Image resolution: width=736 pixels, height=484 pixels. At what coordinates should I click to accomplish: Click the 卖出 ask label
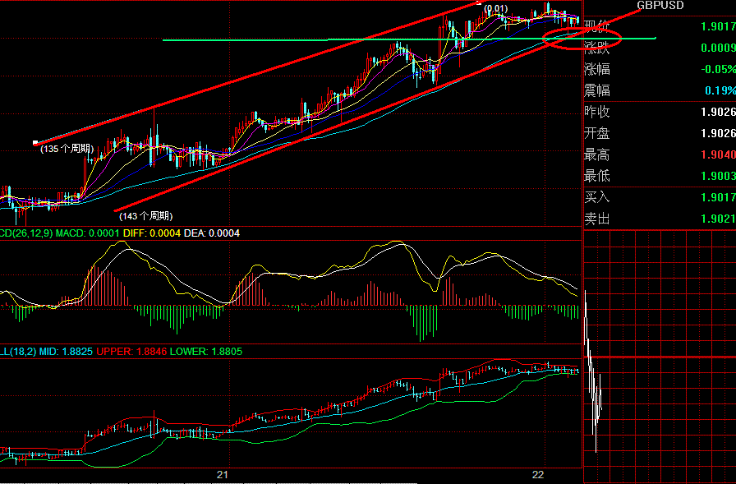point(596,219)
